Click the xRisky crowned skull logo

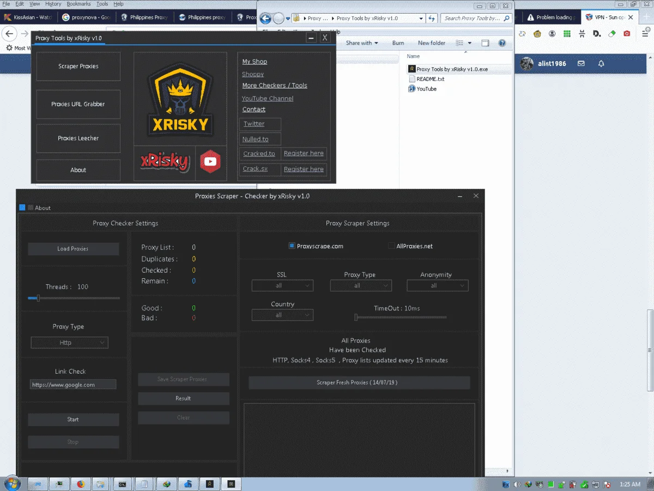pos(180,98)
